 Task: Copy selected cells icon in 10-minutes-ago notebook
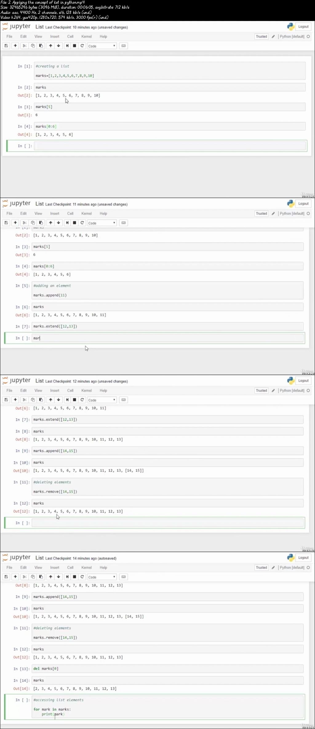[33, 46]
